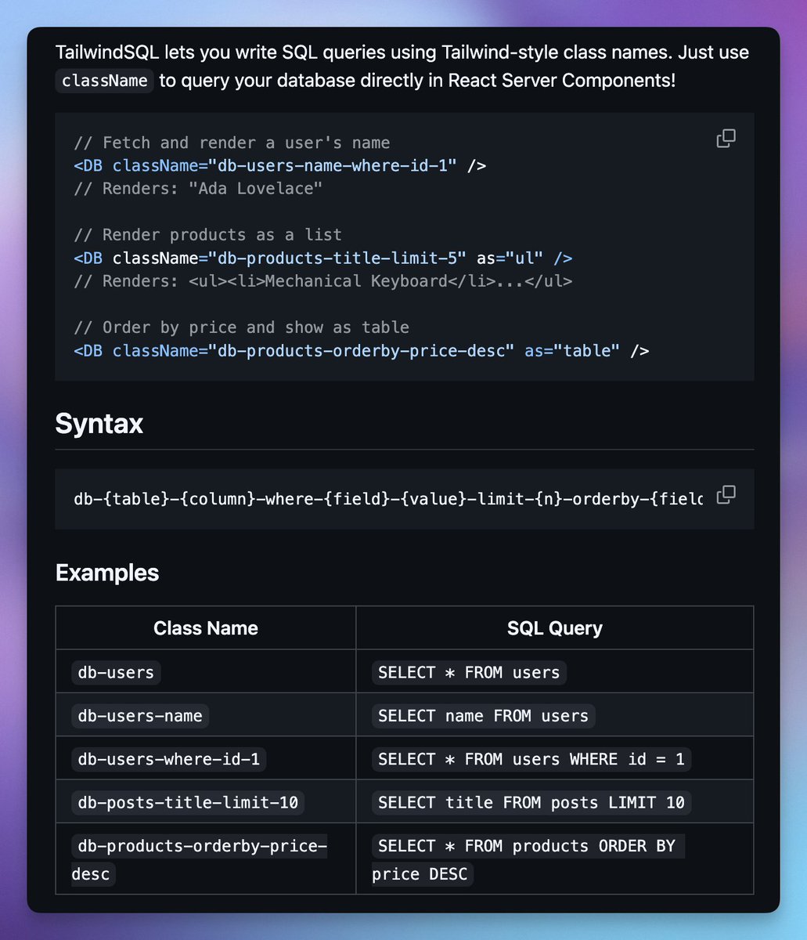The height and width of the screenshot is (940, 807).
Task: Select the db-users table cell
Action: pyautogui.click(x=206, y=672)
